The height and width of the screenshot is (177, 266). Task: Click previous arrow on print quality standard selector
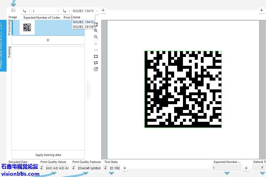(69, 11)
